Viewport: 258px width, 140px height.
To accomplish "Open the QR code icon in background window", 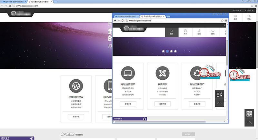I will 249,114.
